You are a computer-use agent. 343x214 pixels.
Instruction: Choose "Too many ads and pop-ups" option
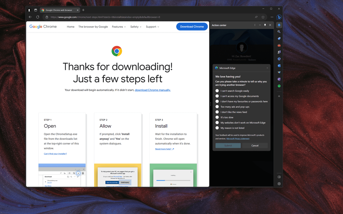(217, 107)
